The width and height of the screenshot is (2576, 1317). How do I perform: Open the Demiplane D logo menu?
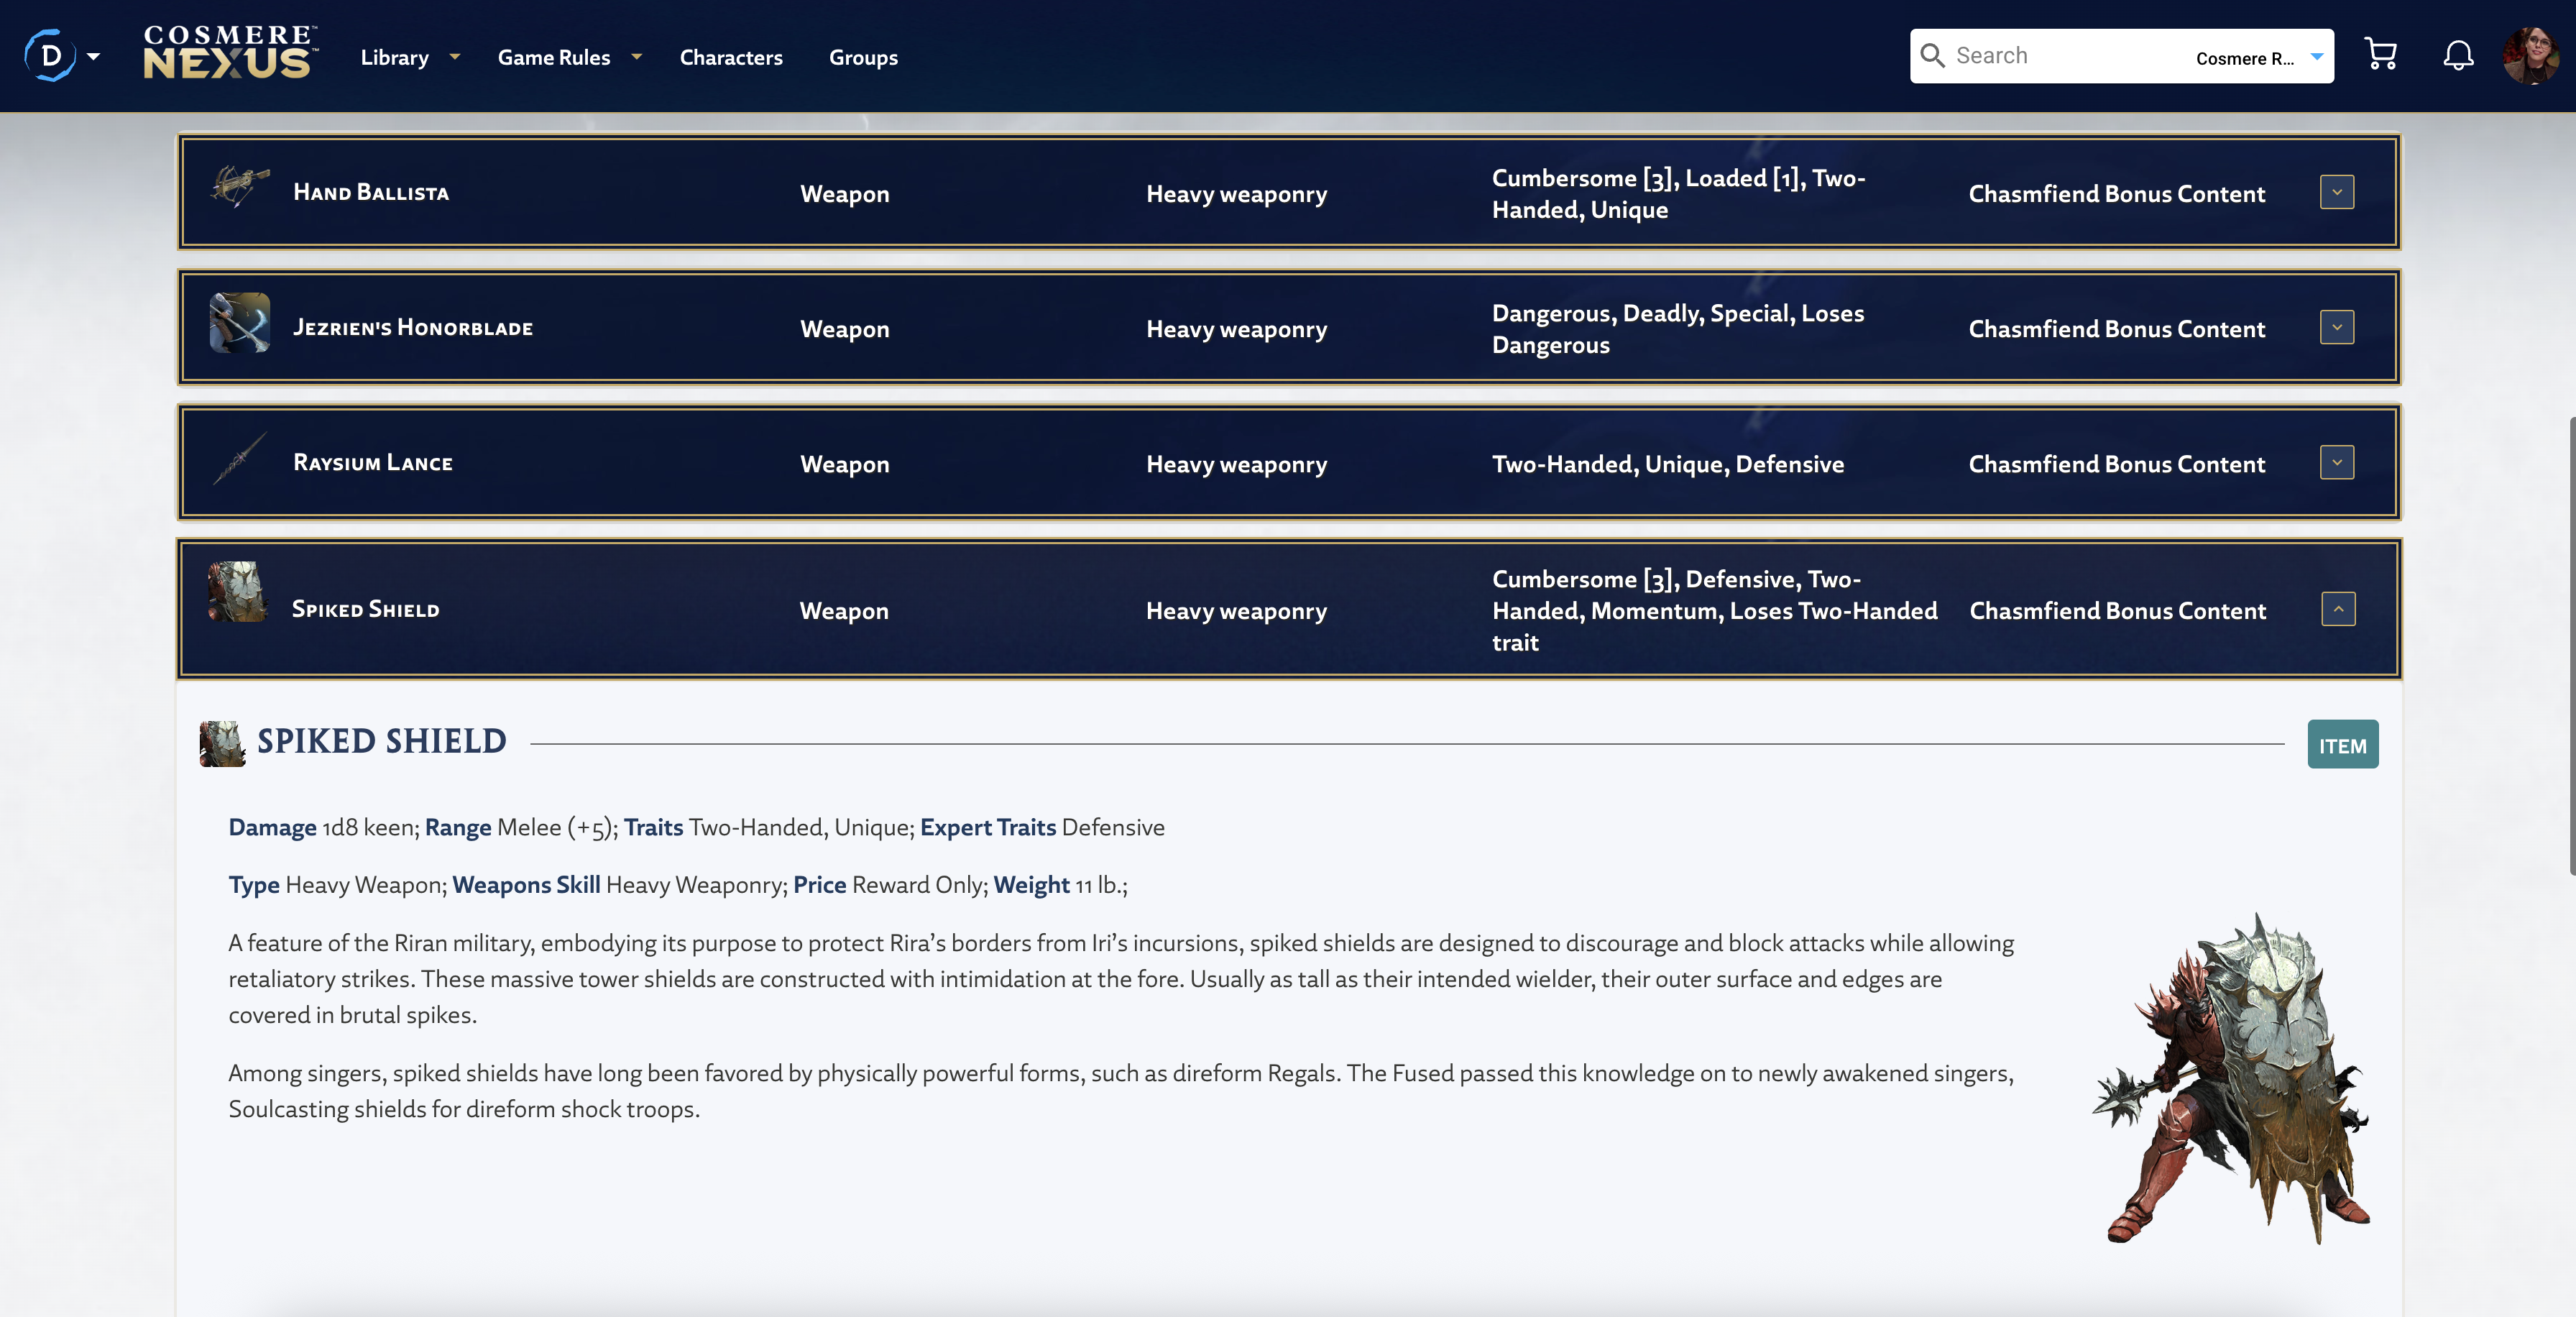click(50, 56)
